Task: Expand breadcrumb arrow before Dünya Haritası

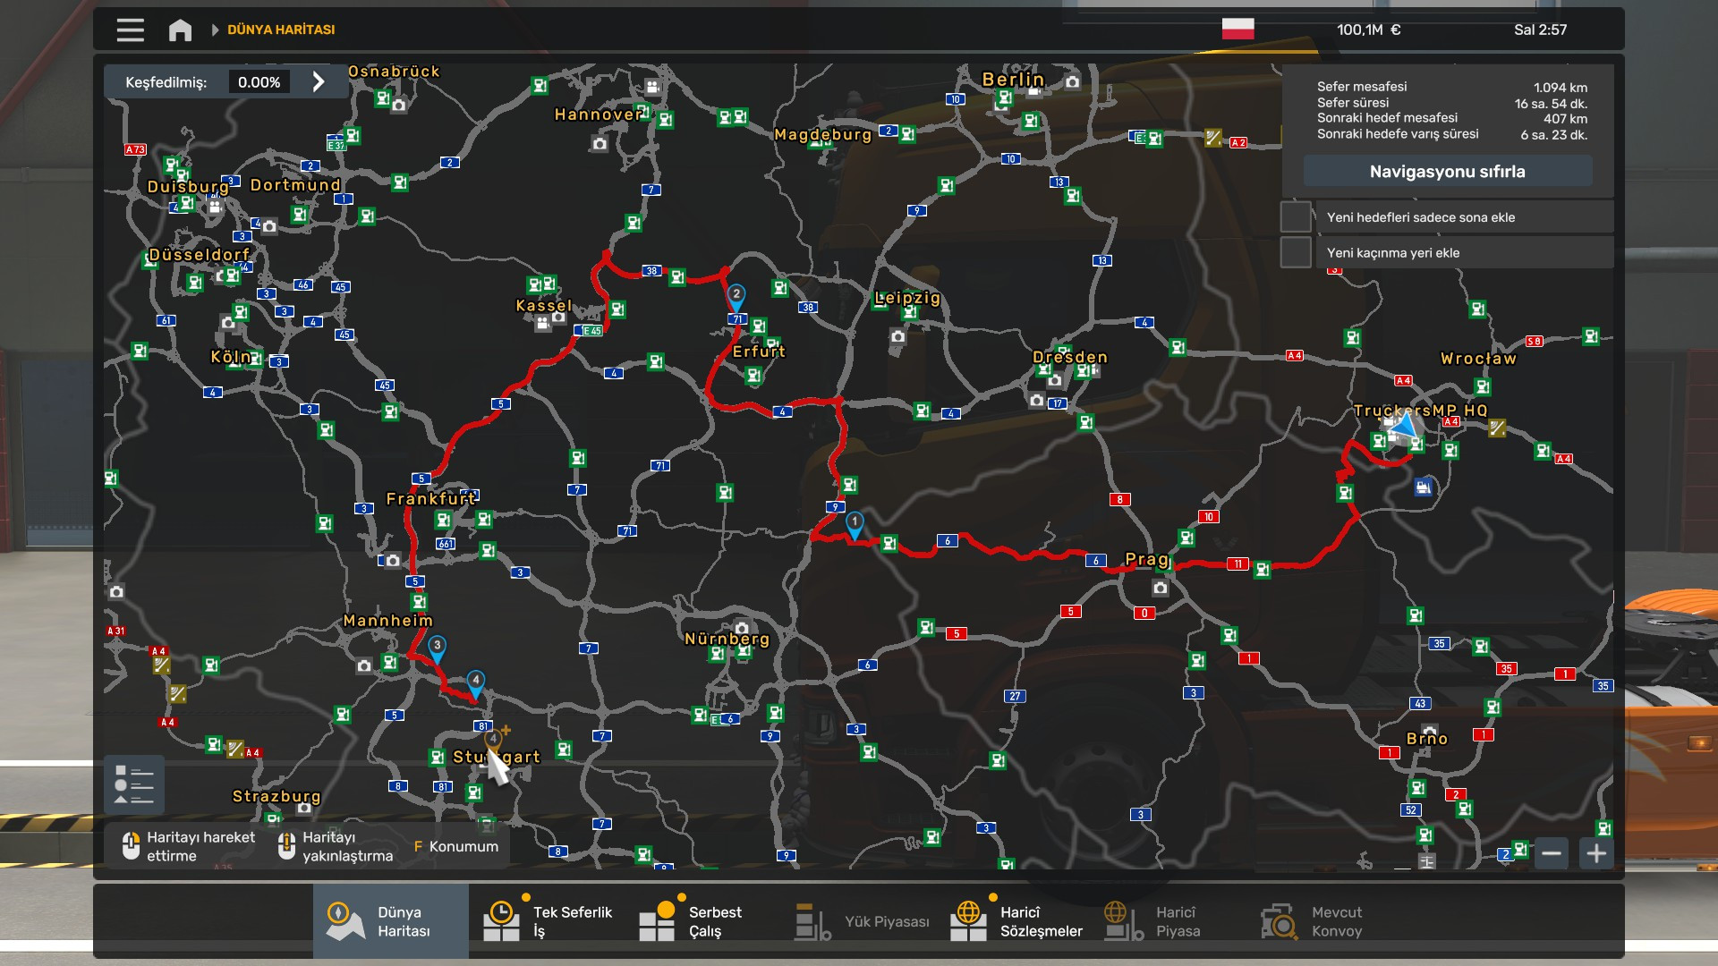Action: pyautogui.click(x=215, y=30)
